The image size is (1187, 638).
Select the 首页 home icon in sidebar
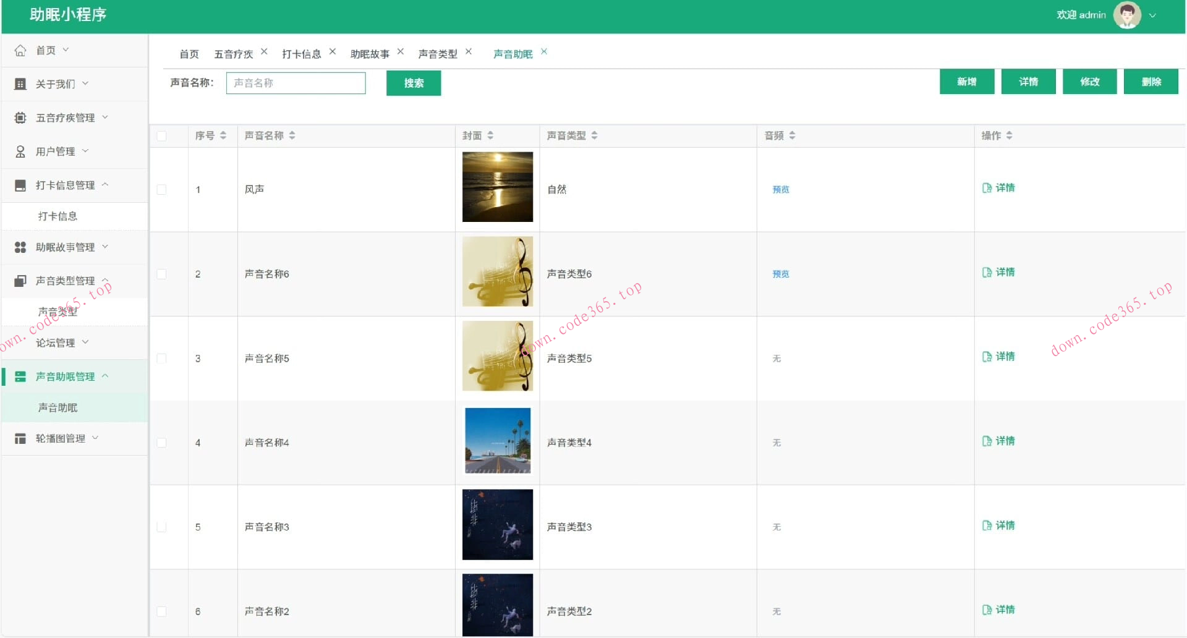tap(20, 50)
